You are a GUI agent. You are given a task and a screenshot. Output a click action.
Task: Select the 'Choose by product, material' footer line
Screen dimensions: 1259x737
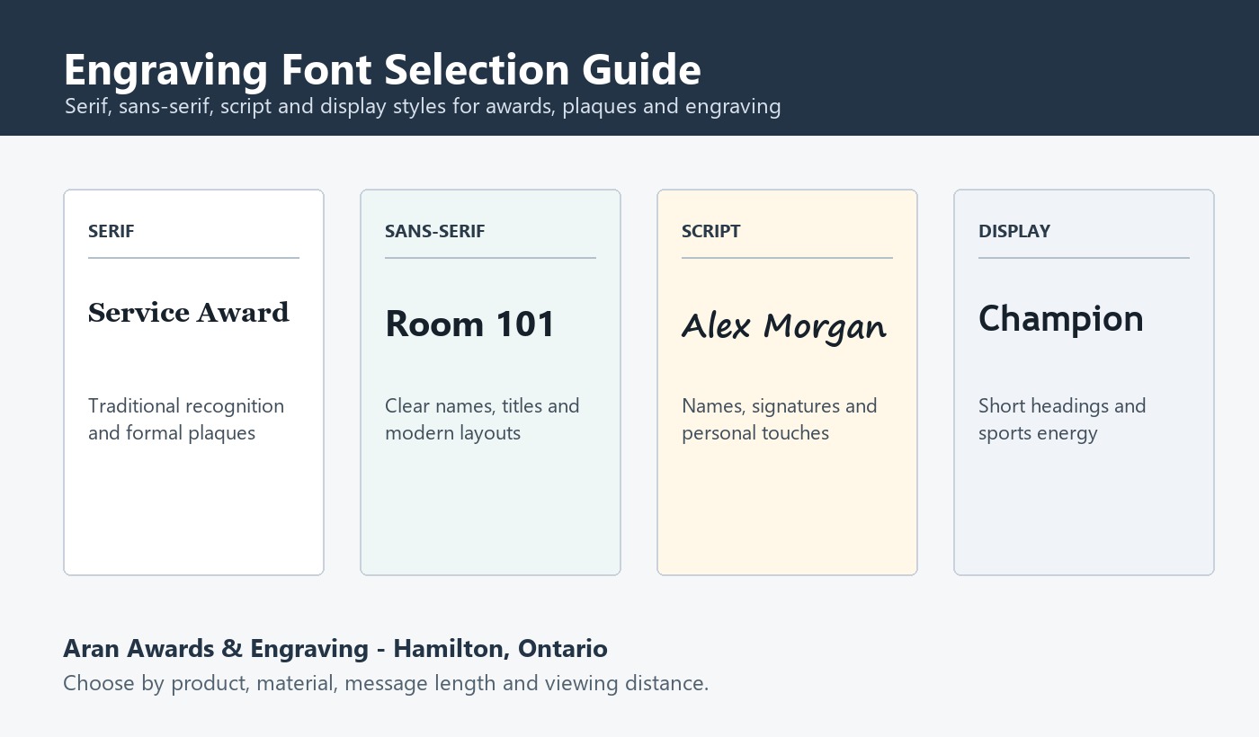(x=386, y=683)
